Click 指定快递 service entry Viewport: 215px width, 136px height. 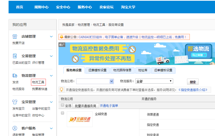(153, 125)
